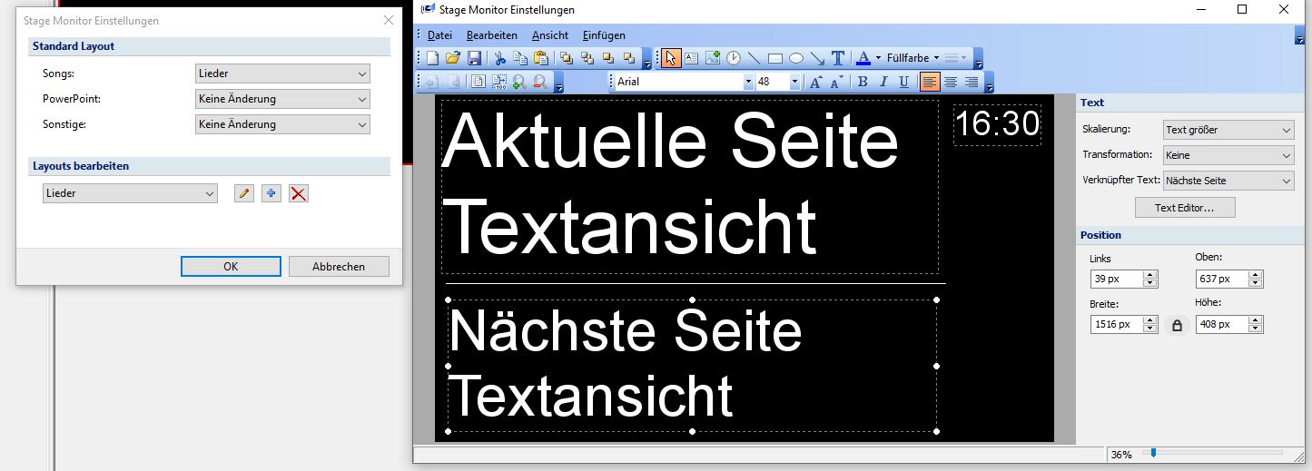Select the large T text tool
Screen dimensions: 1312x471
838,58
